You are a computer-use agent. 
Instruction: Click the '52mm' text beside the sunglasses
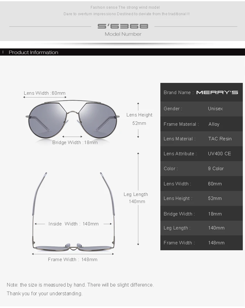[139, 123]
